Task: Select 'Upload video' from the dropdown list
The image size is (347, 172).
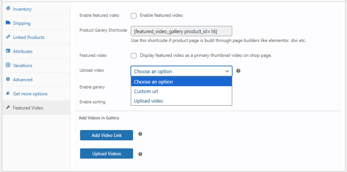Action: 182,101
